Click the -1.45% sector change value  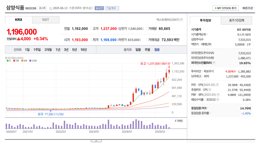pyautogui.click(x=246, y=113)
